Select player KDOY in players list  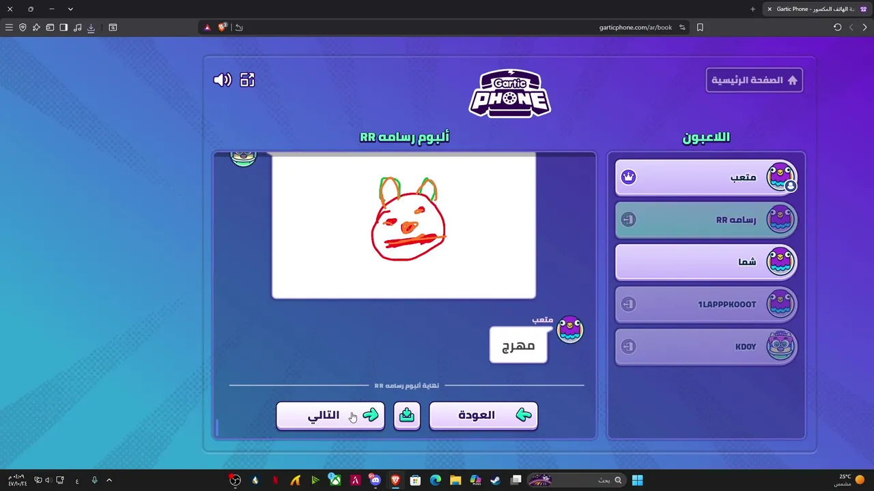(x=706, y=346)
